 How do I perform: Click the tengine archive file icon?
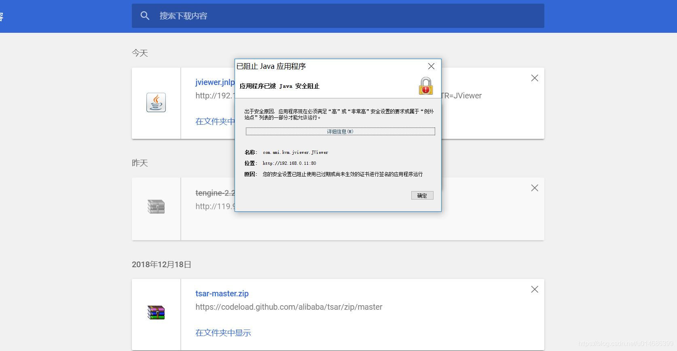156,206
